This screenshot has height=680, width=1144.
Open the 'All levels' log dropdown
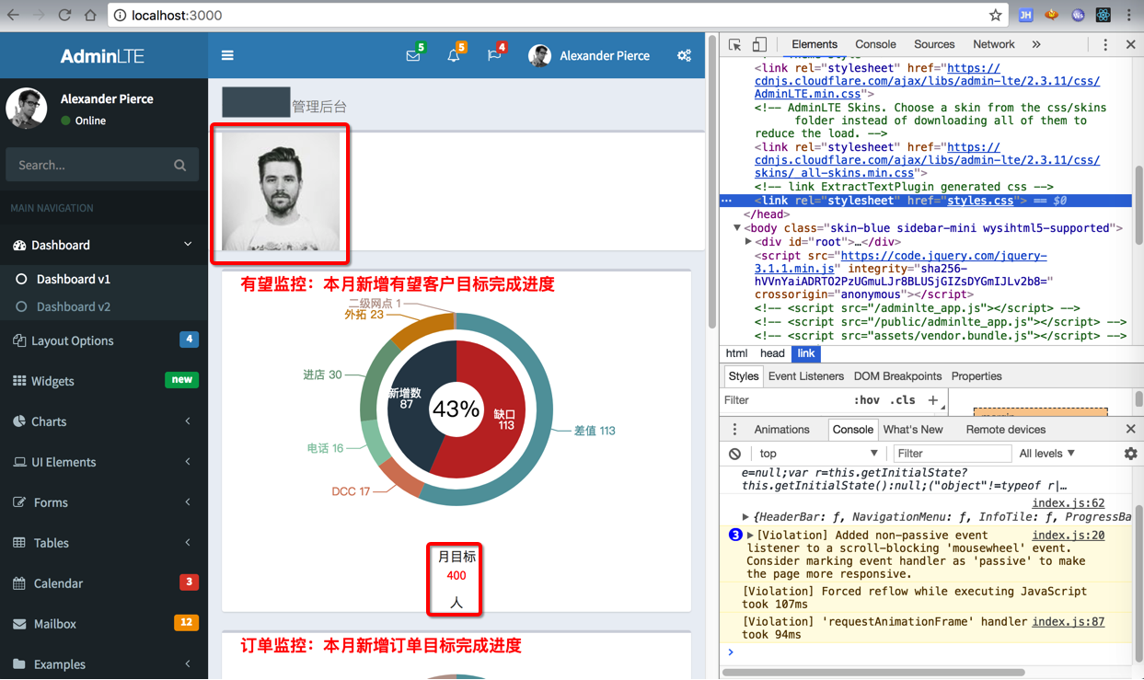click(1047, 454)
